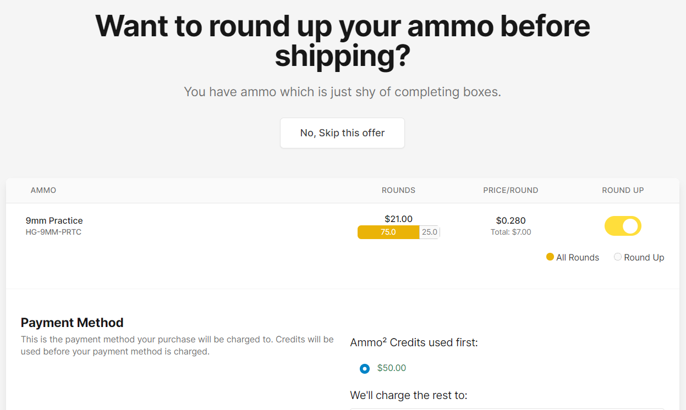Click the yellow 75.0 rounds progress bar
Viewport: 686px width, 410px height.
tap(388, 232)
